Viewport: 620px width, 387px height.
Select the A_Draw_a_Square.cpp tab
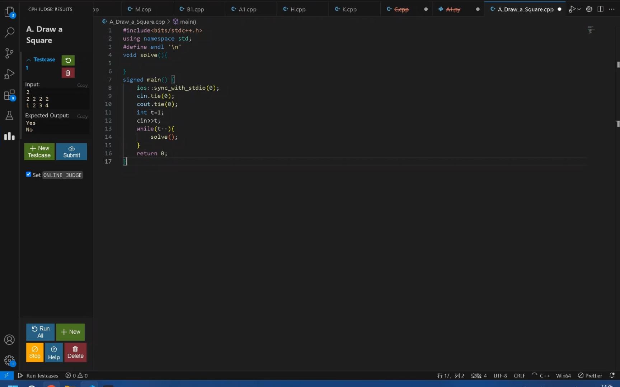[525, 9]
